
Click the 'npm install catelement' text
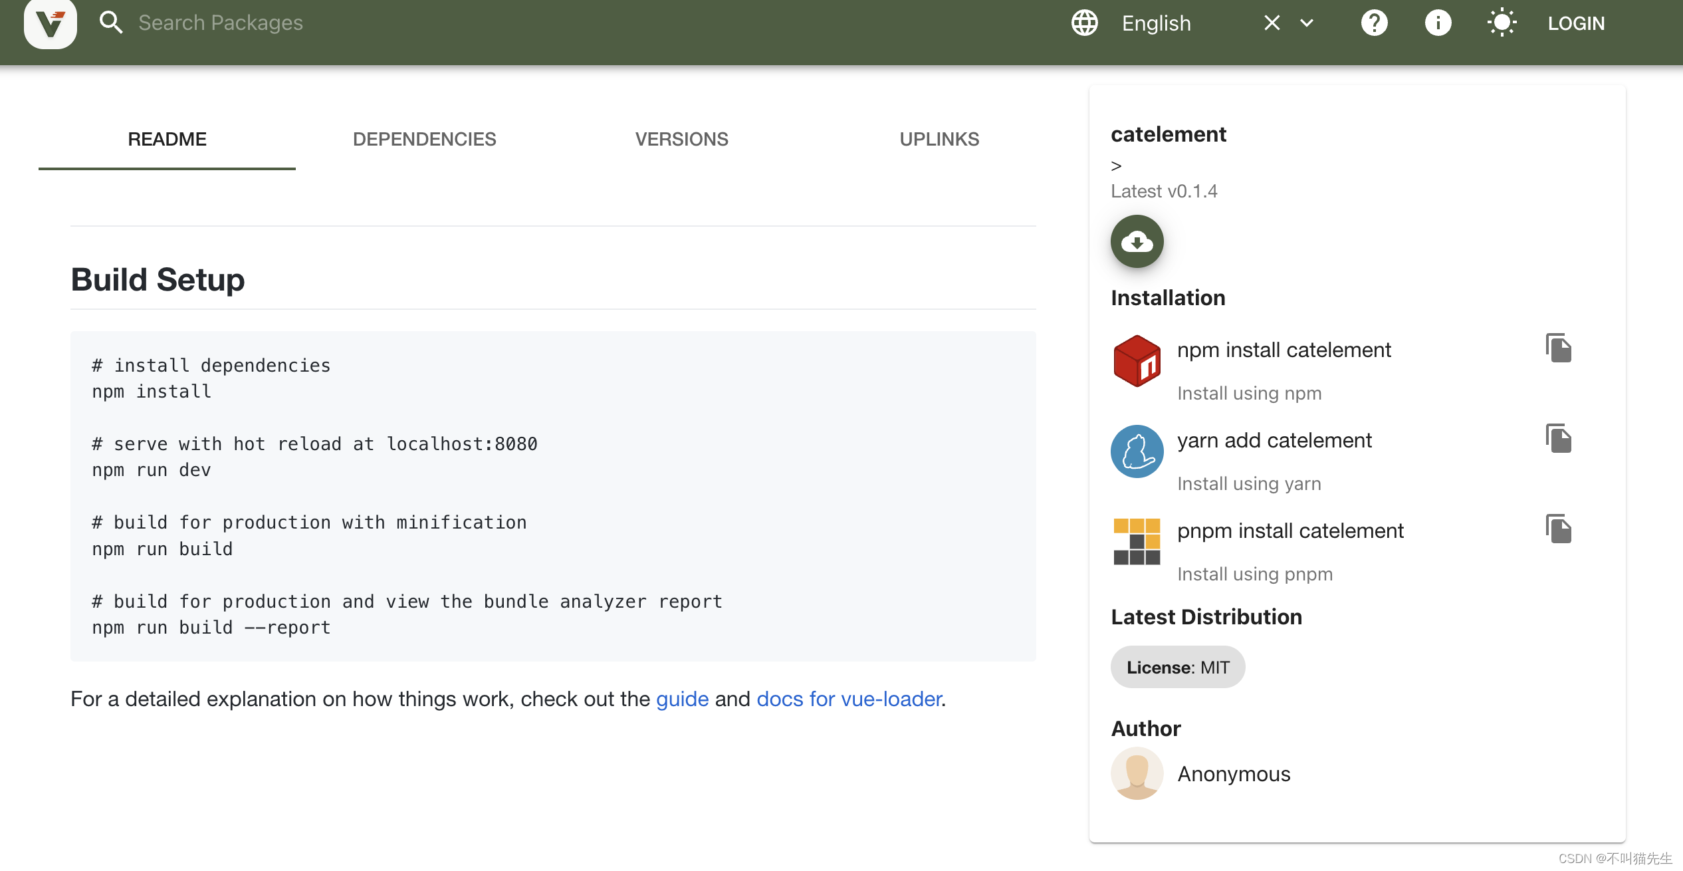[x=1284, y=350]
